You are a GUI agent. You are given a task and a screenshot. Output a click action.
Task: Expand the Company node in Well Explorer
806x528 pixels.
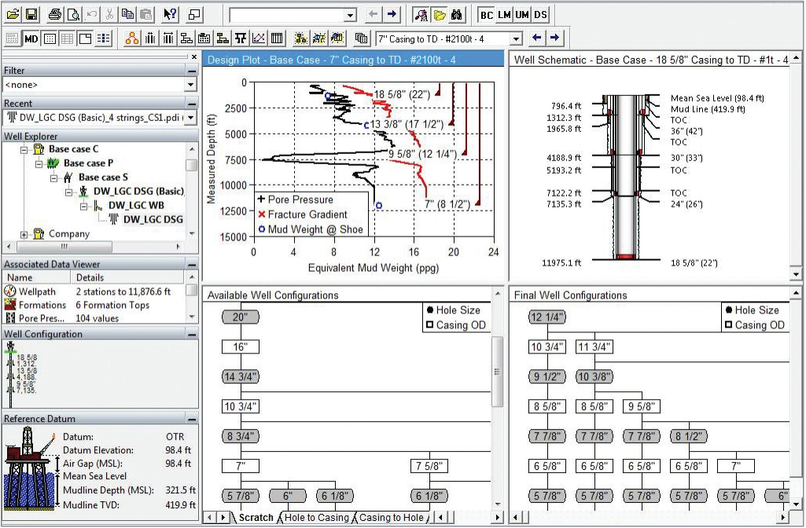click(24, 234)
